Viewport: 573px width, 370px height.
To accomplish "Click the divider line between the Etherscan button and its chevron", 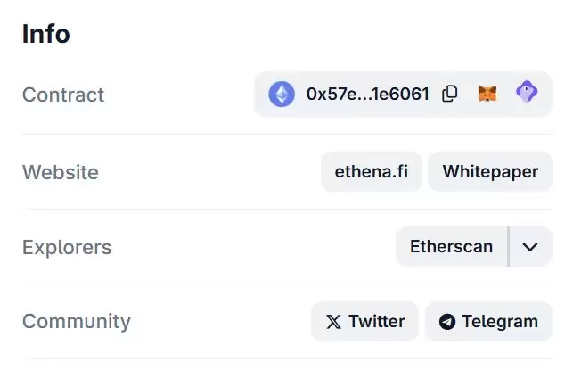I will 508,247.
